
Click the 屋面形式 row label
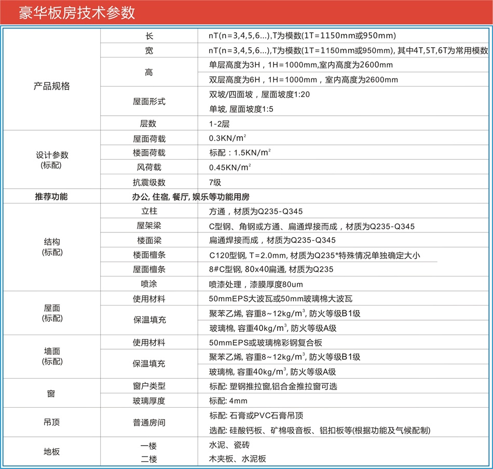pyautogui.click(x=149, y=102)
